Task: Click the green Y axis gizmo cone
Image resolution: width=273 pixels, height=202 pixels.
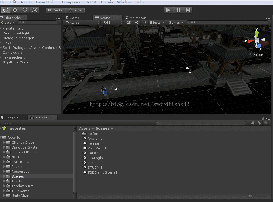Action: (x=257, y=34)
